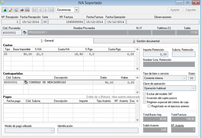
Task: Toggle Registrado en el ejercicio anterior checkbox
Action: coord(149,106)
